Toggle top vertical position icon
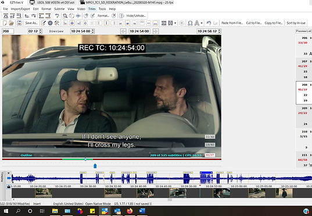Viewport: 312px width, 216px height. click(142, 23)
